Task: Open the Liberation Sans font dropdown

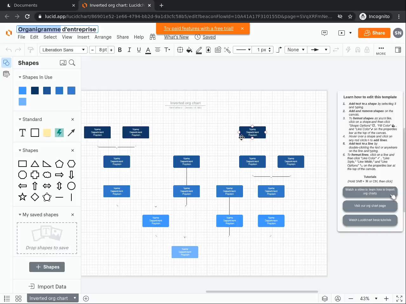Action: coord(63,50)
